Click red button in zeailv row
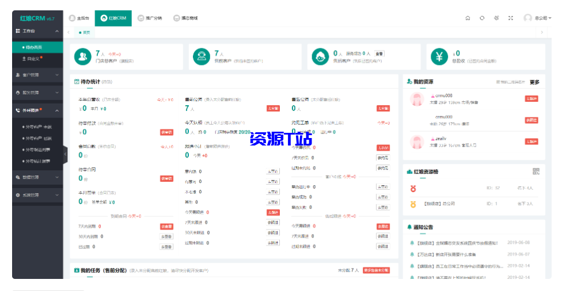 [531, 141]
